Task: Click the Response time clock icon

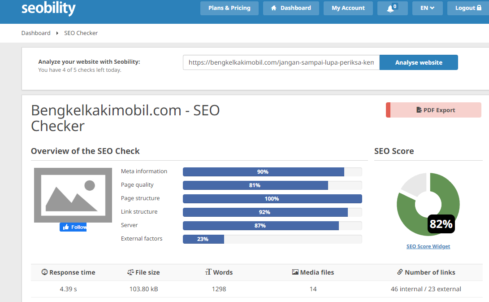Action: (x=44, y=272)
